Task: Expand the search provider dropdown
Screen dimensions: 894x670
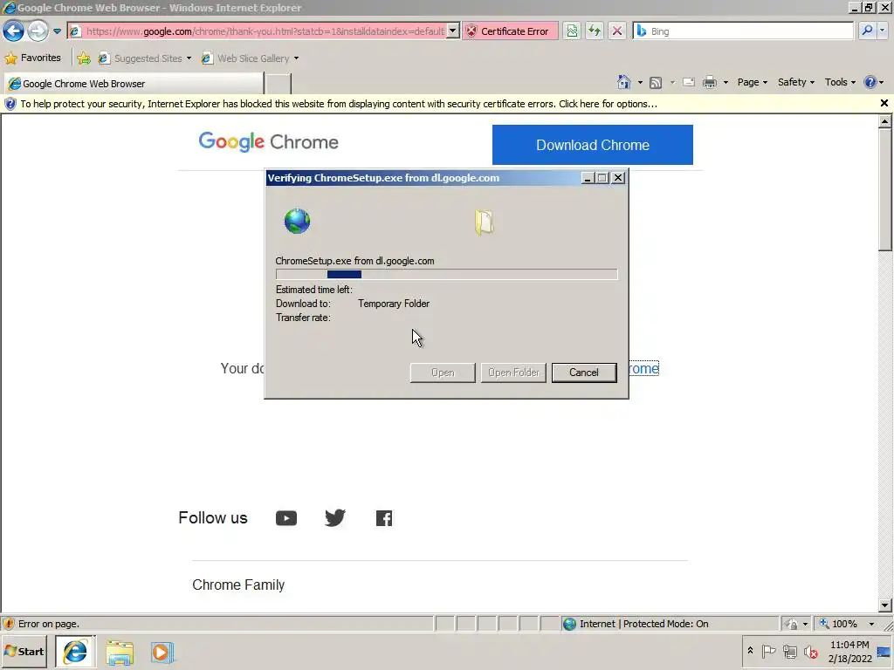Action: click(x=883, y=31)
